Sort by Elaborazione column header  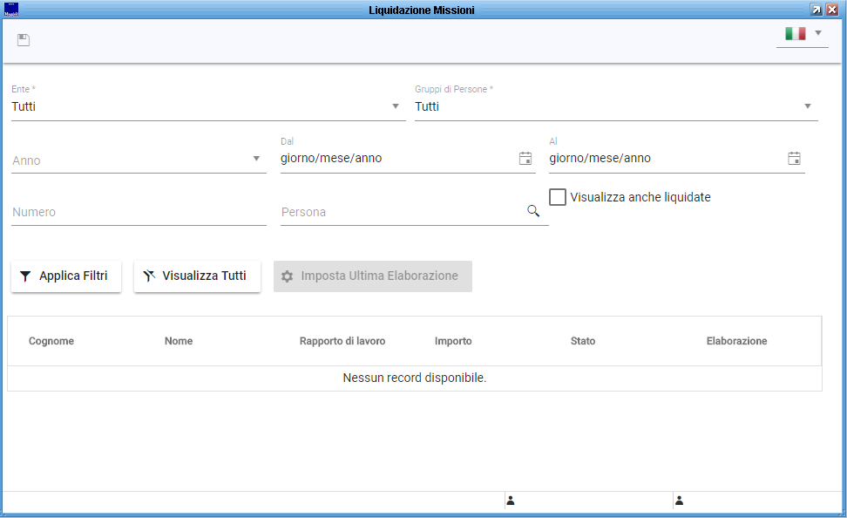click(737, 341)
